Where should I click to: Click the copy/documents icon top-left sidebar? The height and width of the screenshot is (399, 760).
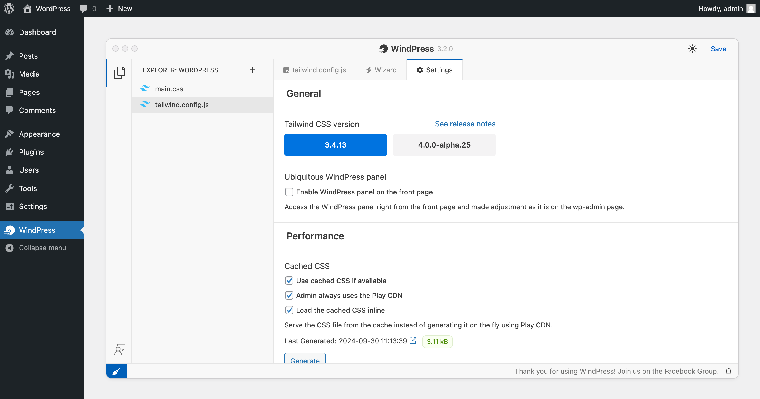(120, 72)
